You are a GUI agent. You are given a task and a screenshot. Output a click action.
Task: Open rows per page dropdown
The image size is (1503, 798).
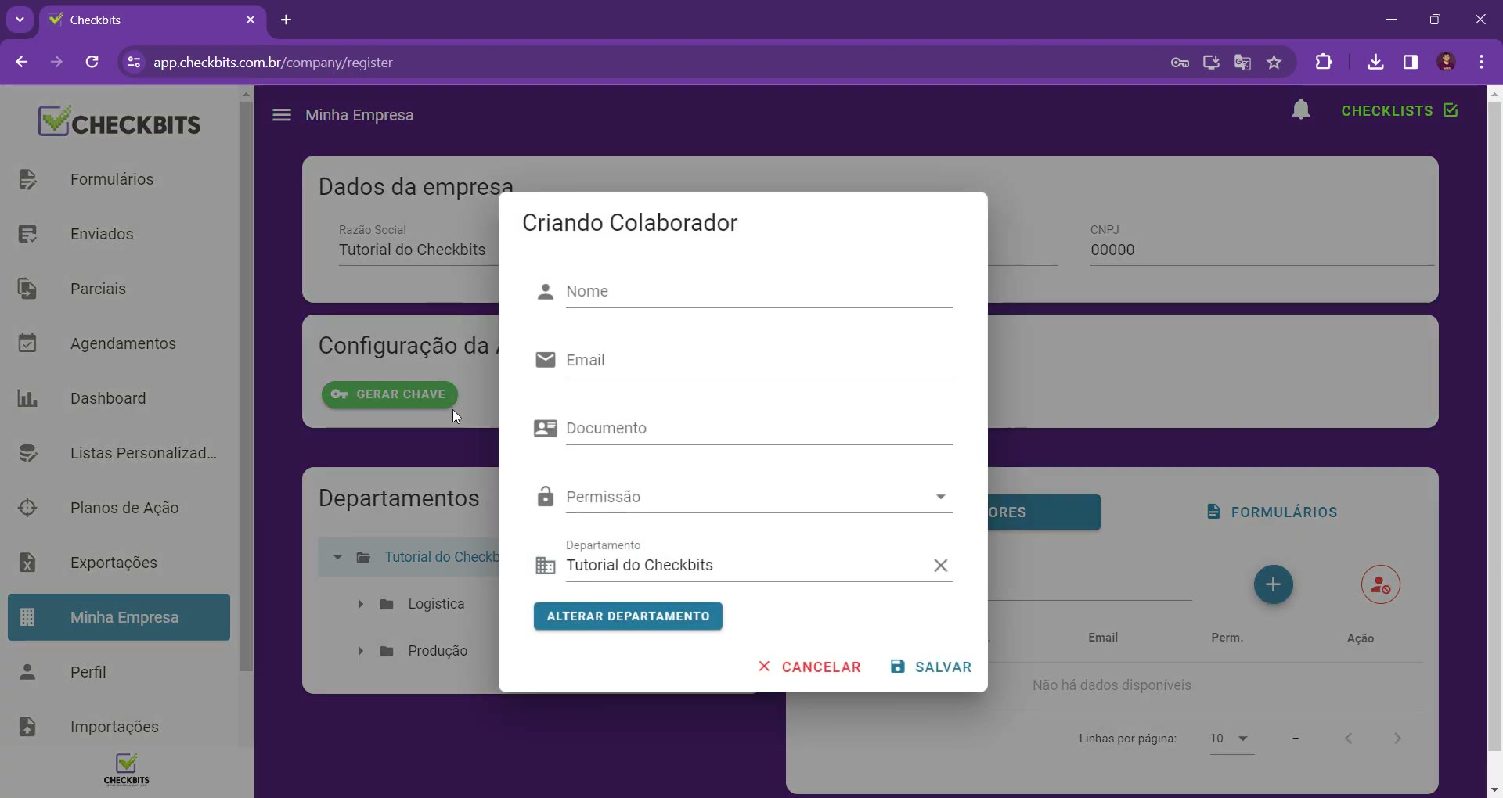pyautogui.click(x=1231, y=739)
